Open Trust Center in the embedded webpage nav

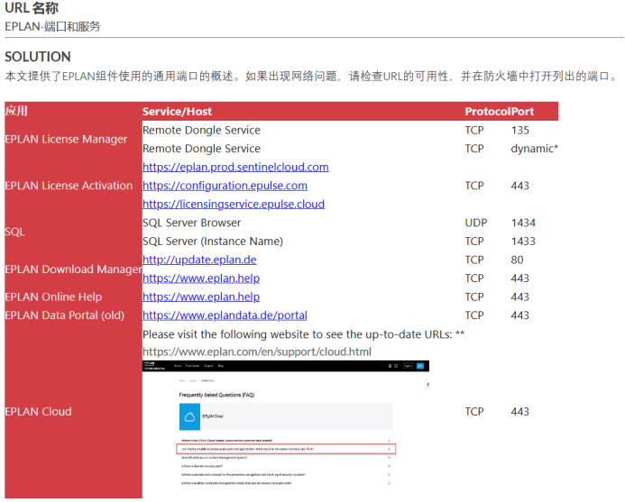coord(191,366)
